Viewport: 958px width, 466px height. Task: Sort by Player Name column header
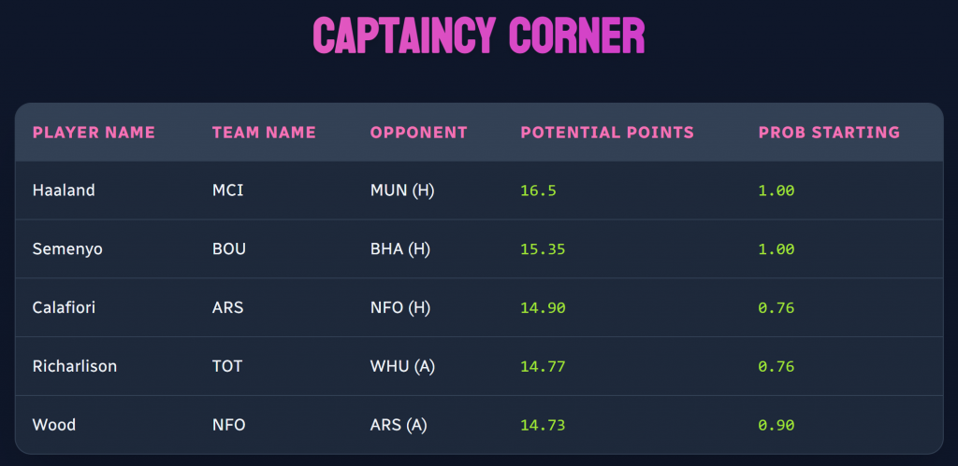(94, 133)
